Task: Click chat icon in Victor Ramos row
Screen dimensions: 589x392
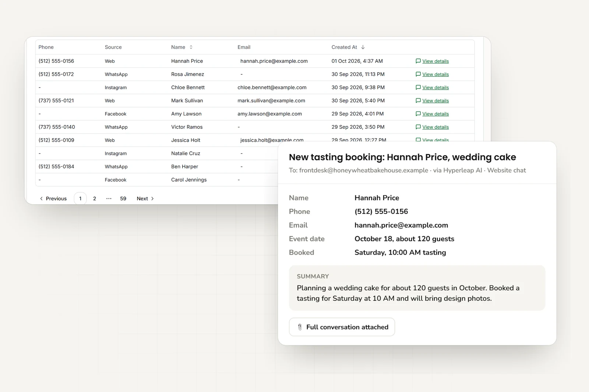Action: (x=418, y=127)
